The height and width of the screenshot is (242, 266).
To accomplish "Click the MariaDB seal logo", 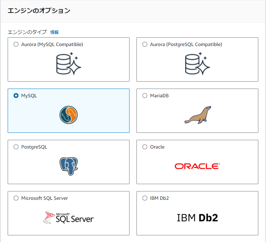I will [x=198, y=115].
